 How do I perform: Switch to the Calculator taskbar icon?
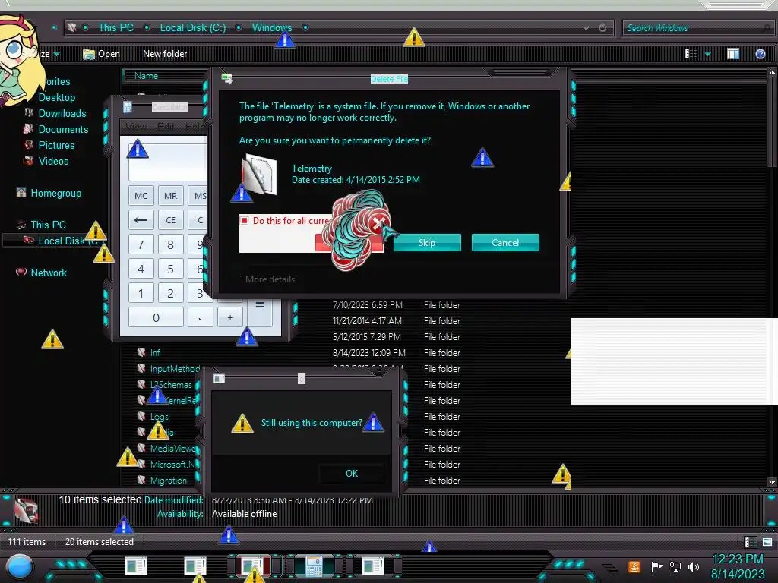(314, 566)
